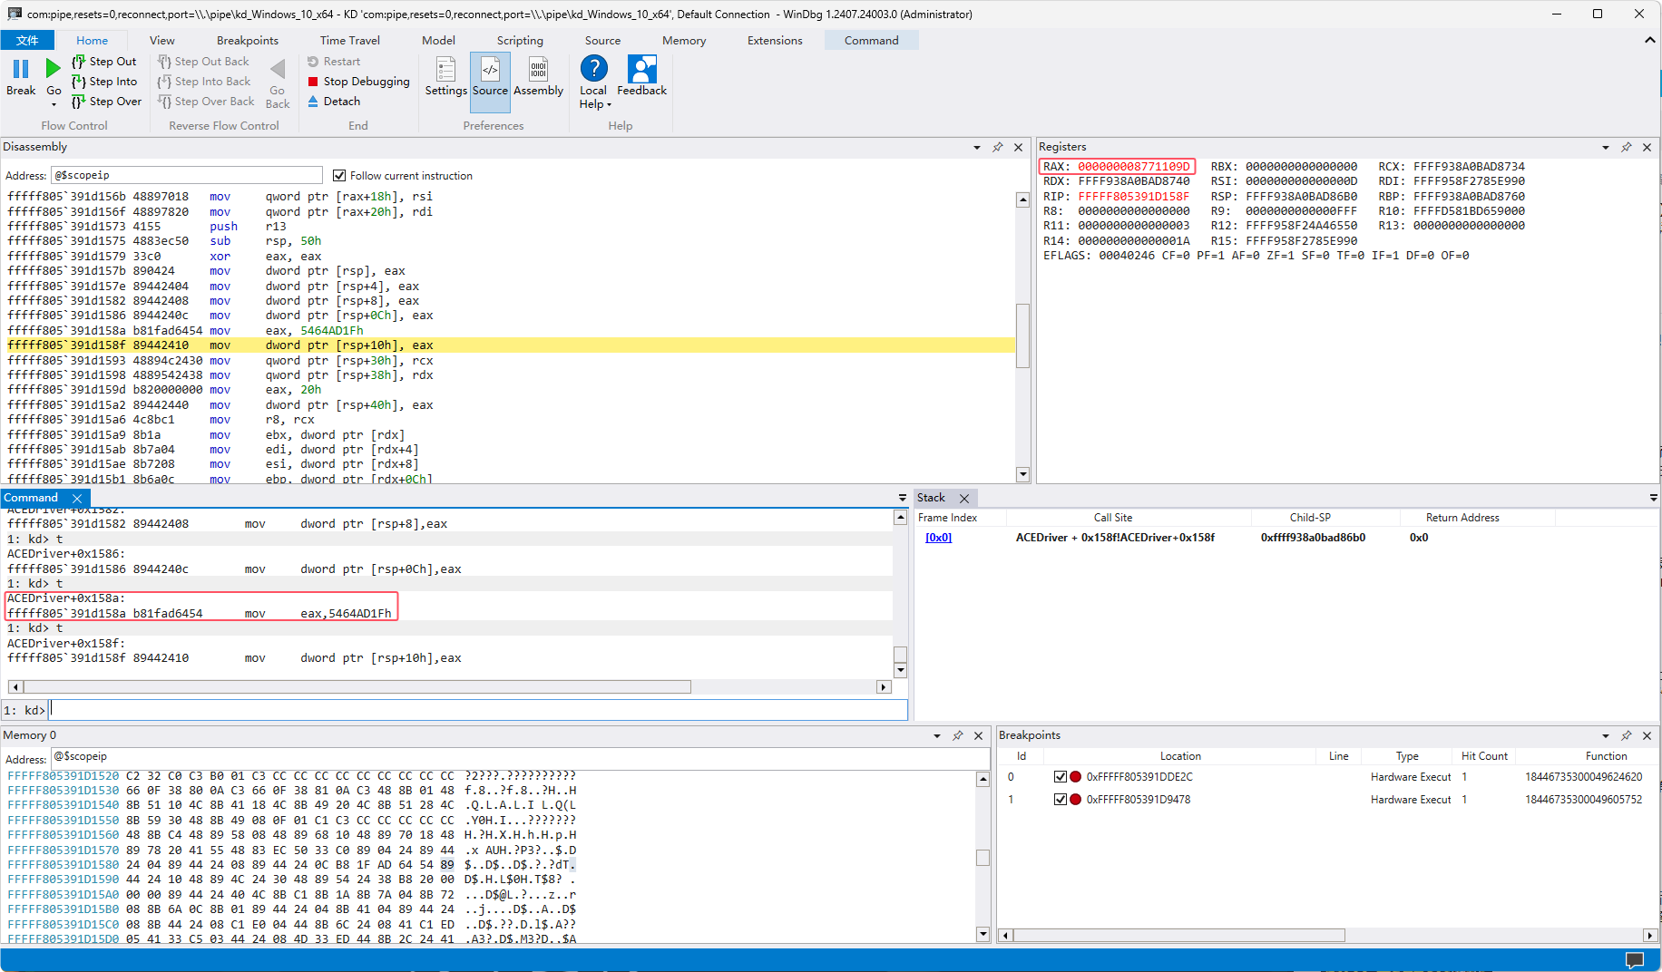The width and height of the screenshot is (1662, 972).
Task: Click Location column header in Breakpoints
Action: point(1180,756)
